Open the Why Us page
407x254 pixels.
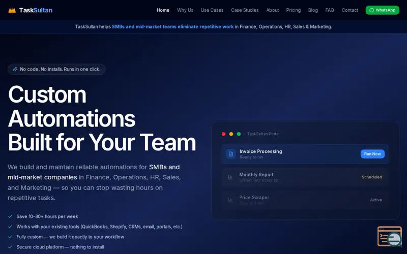185,10
